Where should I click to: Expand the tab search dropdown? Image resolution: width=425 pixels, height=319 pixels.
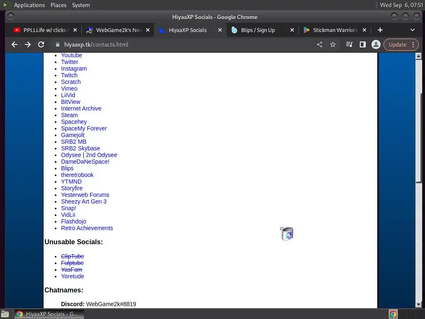412,30
